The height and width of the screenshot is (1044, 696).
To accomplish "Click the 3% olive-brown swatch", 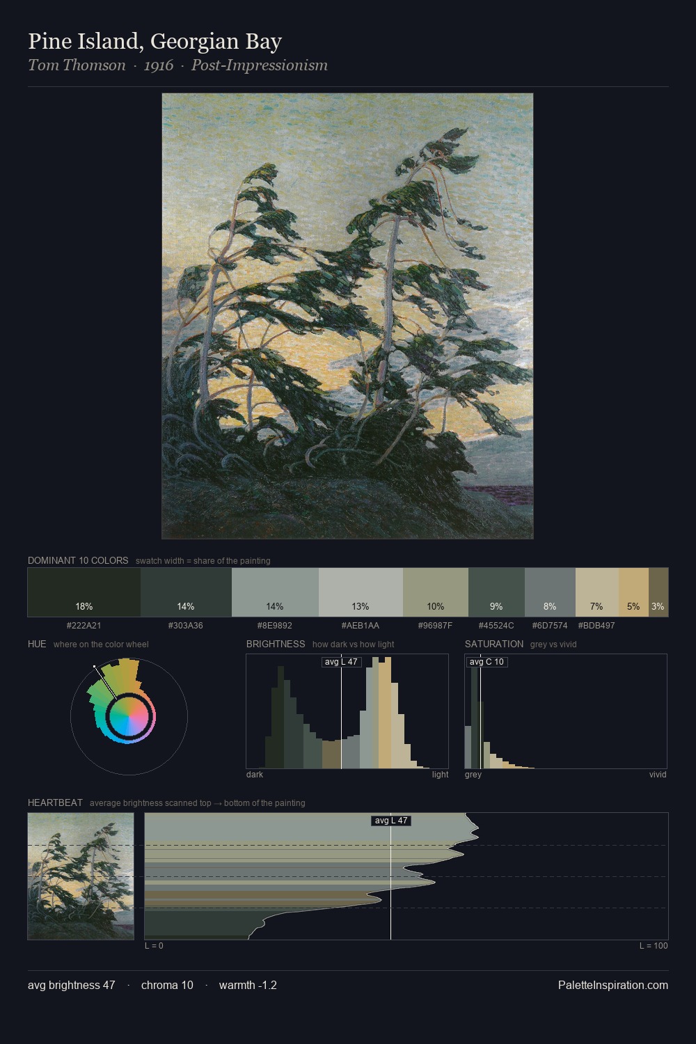I will pyautogui.click(x=658, y=592).
